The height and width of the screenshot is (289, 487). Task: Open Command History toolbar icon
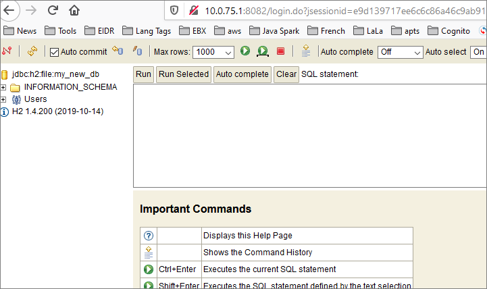(x=306, y=52)
